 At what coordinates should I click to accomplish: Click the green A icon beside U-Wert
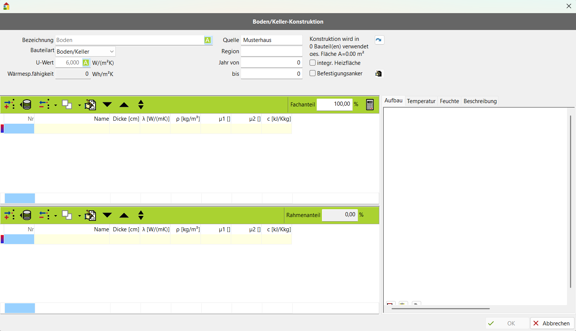[x=86, y=63]
